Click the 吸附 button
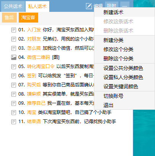This screenshot has height=156, width=155. 111,5
